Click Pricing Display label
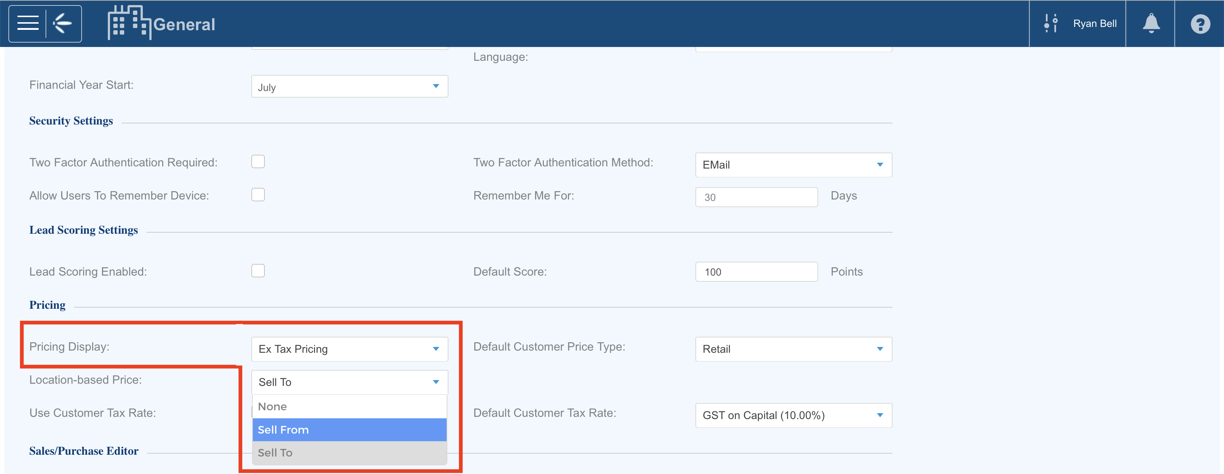1224x474 pixels. 69,347
